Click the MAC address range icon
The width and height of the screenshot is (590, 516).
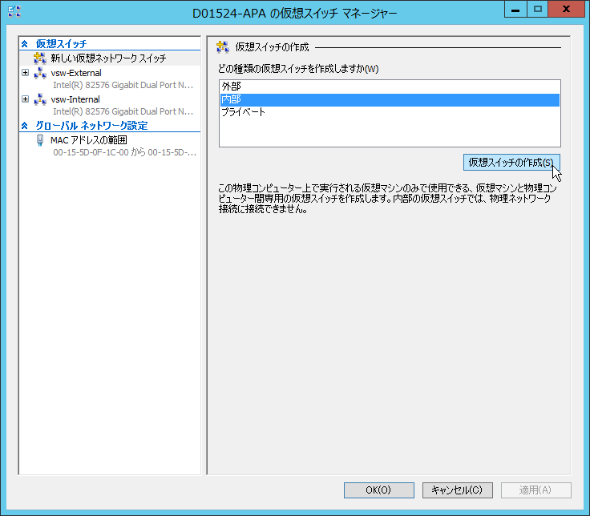click(x=40, y=140)
